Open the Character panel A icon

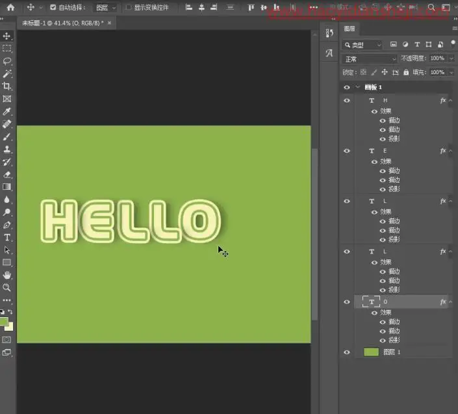click(329, 53)
